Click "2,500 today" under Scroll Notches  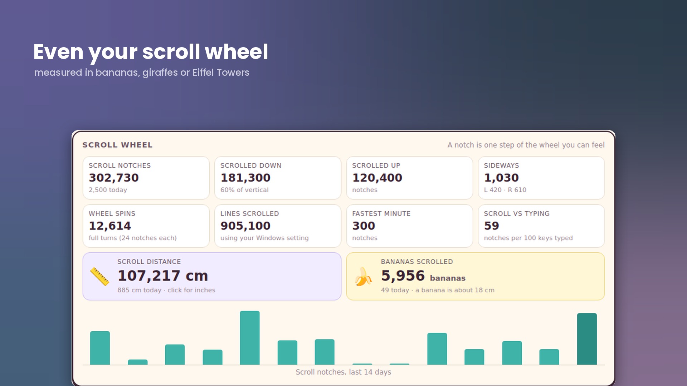click(x=108, y=190)
